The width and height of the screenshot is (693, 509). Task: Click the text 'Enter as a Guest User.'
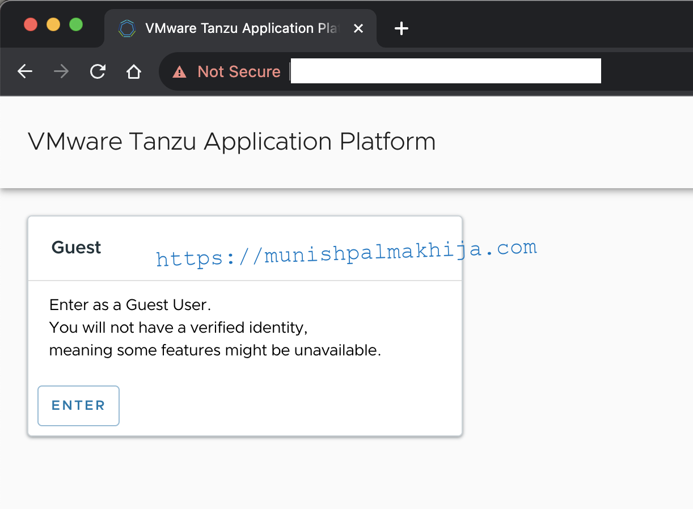pyautogui.click(x=130, y=305)
